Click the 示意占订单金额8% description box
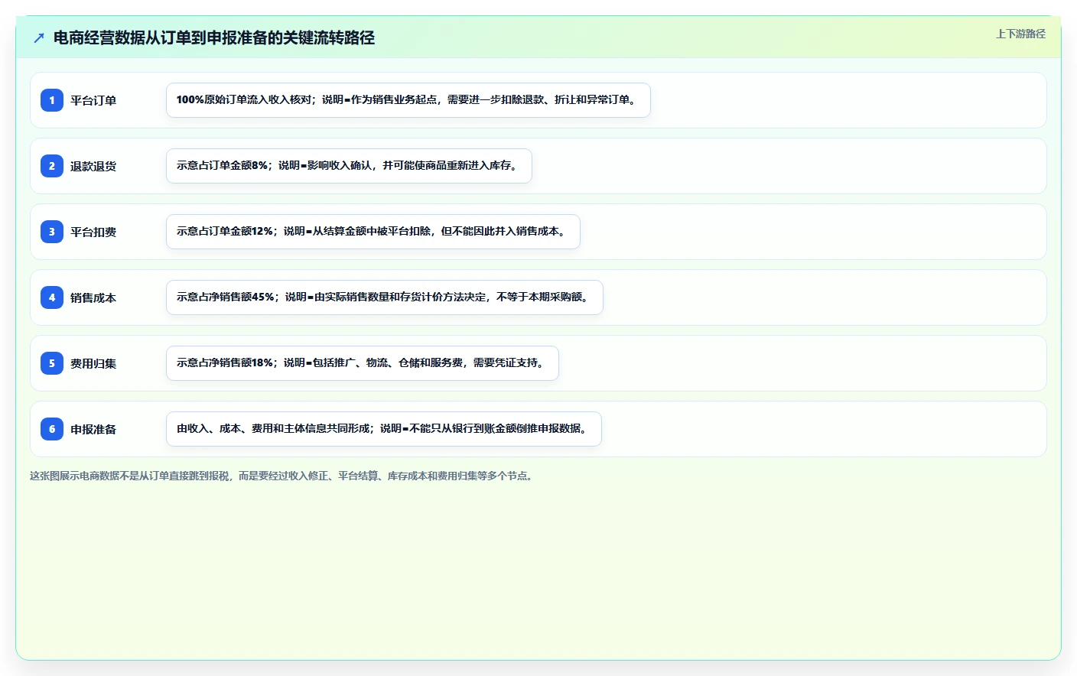This screenshot has width=1077, height=676. [349, 166]
